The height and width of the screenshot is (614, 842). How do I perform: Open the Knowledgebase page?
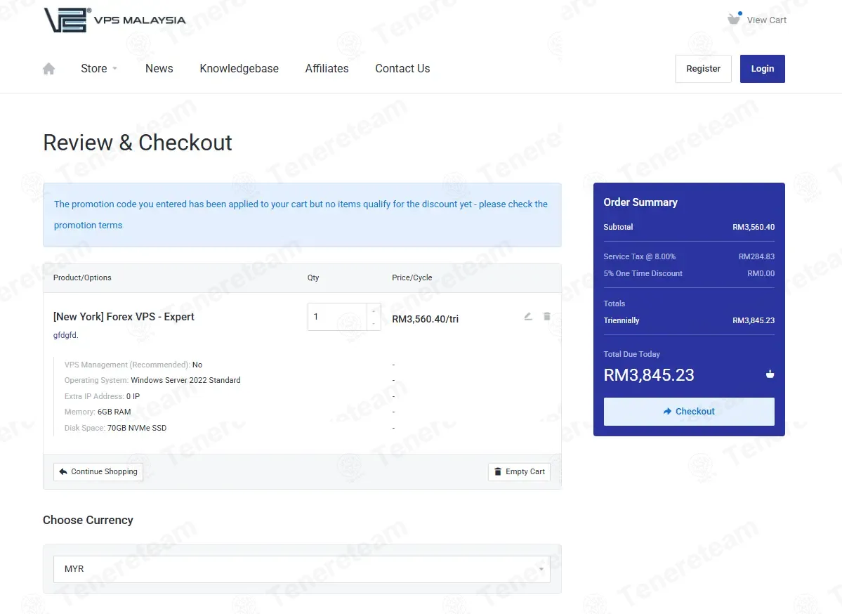pos(239,69)
